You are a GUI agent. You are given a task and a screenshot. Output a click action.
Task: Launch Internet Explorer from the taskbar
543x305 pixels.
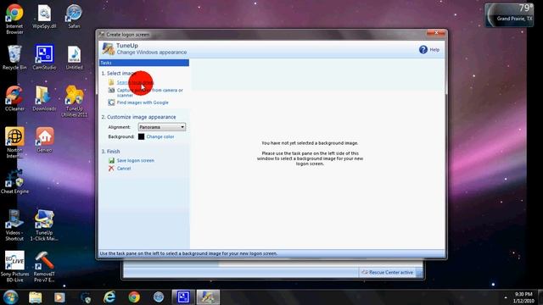[109, 297]
